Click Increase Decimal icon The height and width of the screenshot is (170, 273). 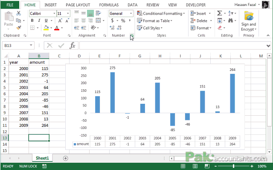(x=112, y=28)
